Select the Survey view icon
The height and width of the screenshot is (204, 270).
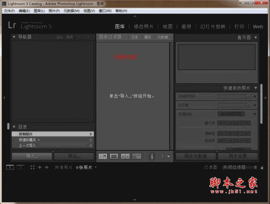tap(137, 156)
